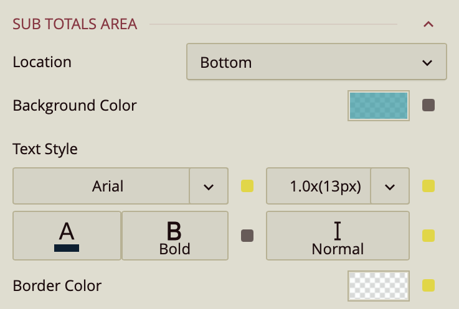Click the Normal text style cursor icon
The height and width of the screenshot is (309, 459).
(x=338, y=231)
